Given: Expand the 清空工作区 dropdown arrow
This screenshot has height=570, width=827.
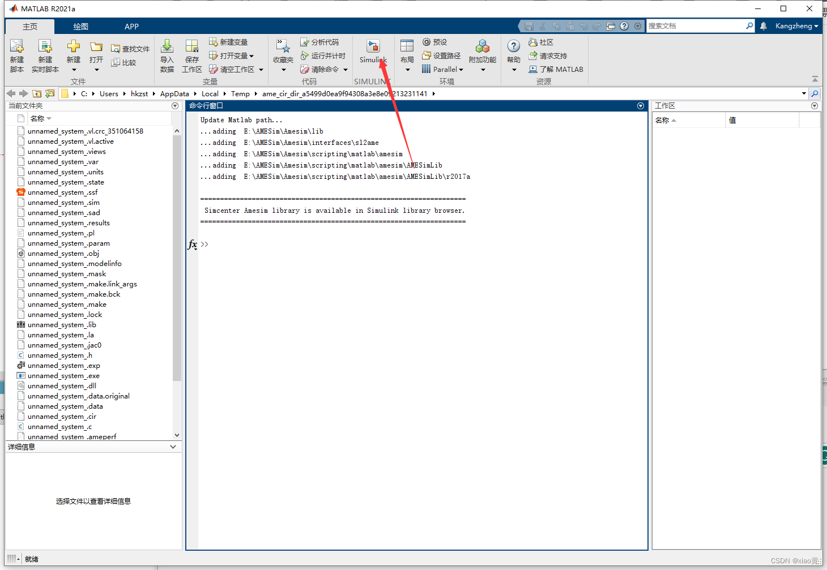Looking at the screenshot, I should click(261, 70).
